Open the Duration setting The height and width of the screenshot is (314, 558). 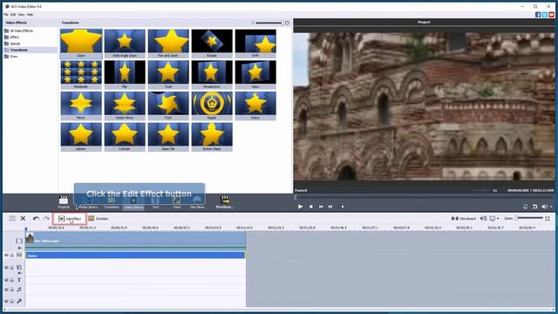[99, 219]
